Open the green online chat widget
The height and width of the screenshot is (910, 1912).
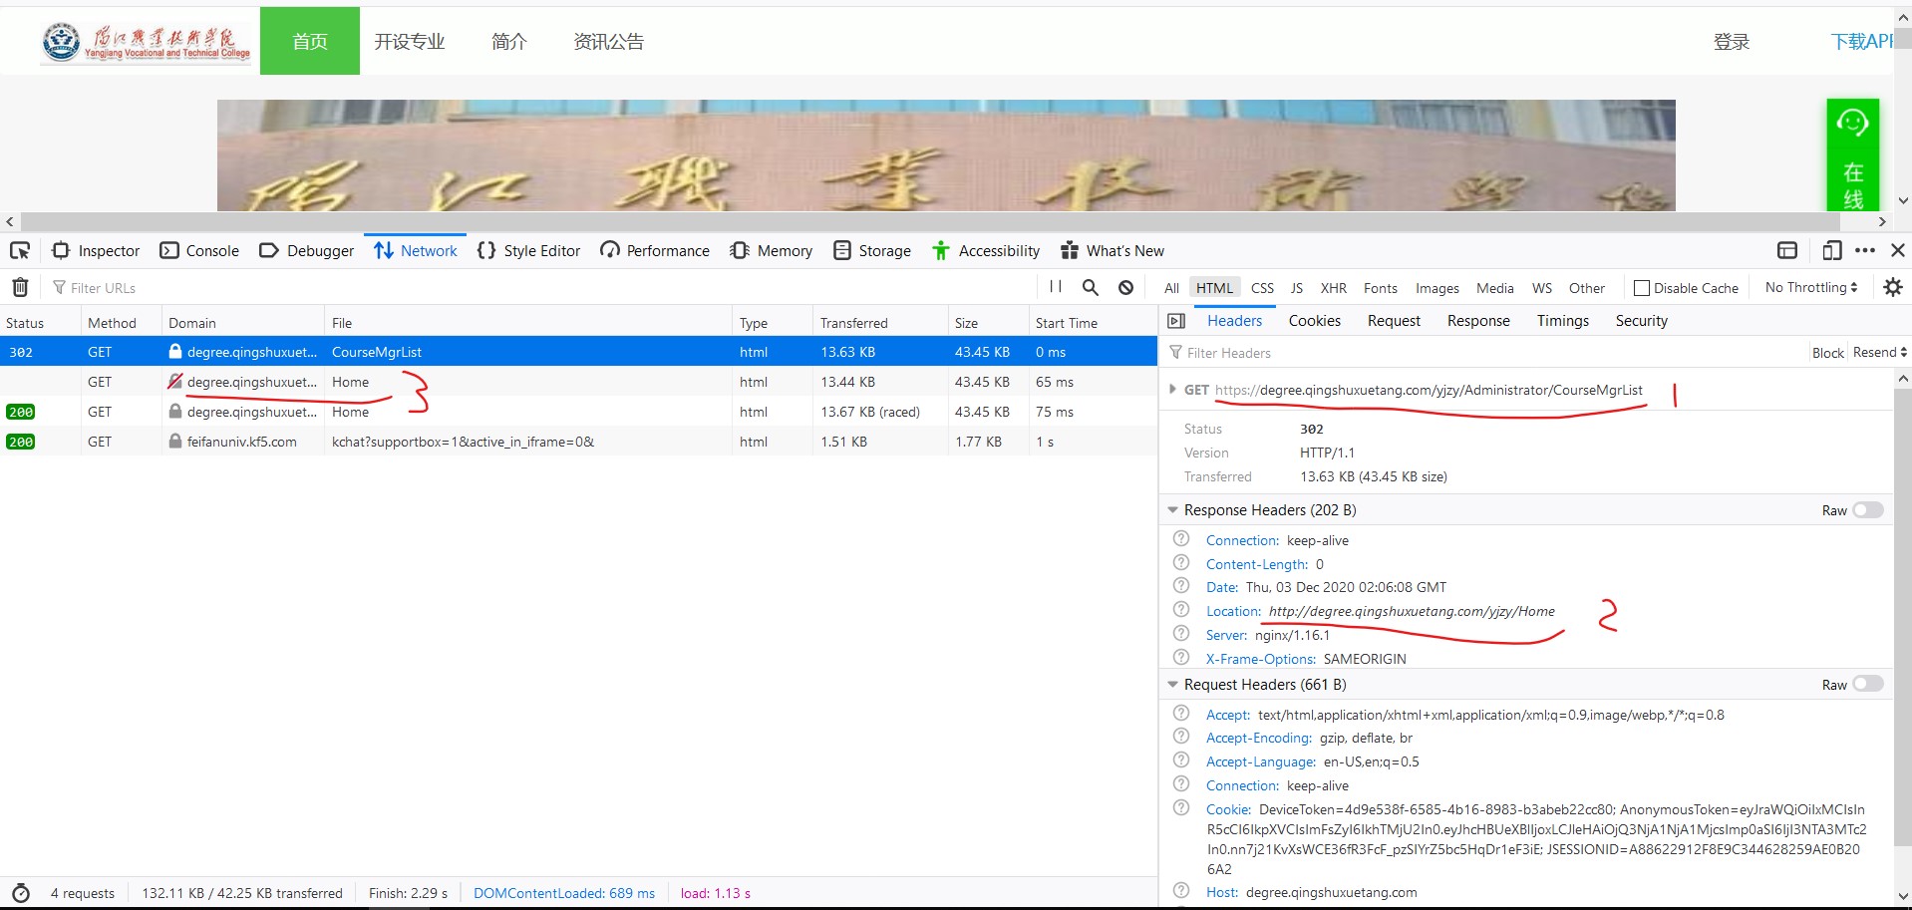1852,154
